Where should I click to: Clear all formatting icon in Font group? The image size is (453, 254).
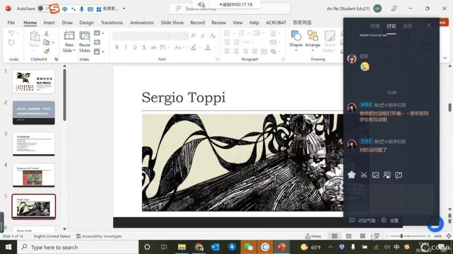pyautogui.click(x=213, y=36)
